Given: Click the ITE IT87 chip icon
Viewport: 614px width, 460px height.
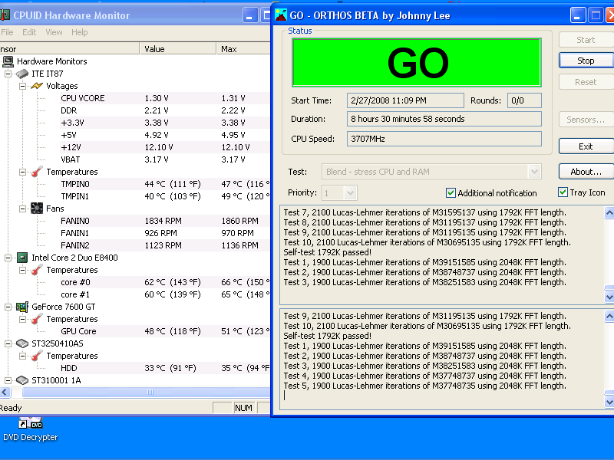Looking at the screenshot, I should pos(22,74).
